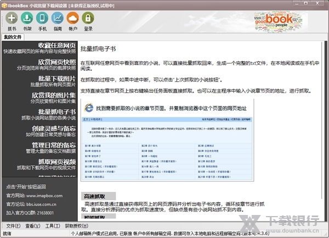The height and width of the screenshot is (238, 329).
Task: Open the 获取授权(H) menu
Action: point(77,226)
